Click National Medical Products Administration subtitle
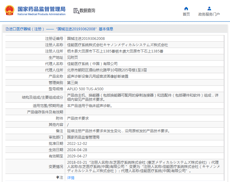The width and height of the screenshot is (230, 182). click(41, 14)
